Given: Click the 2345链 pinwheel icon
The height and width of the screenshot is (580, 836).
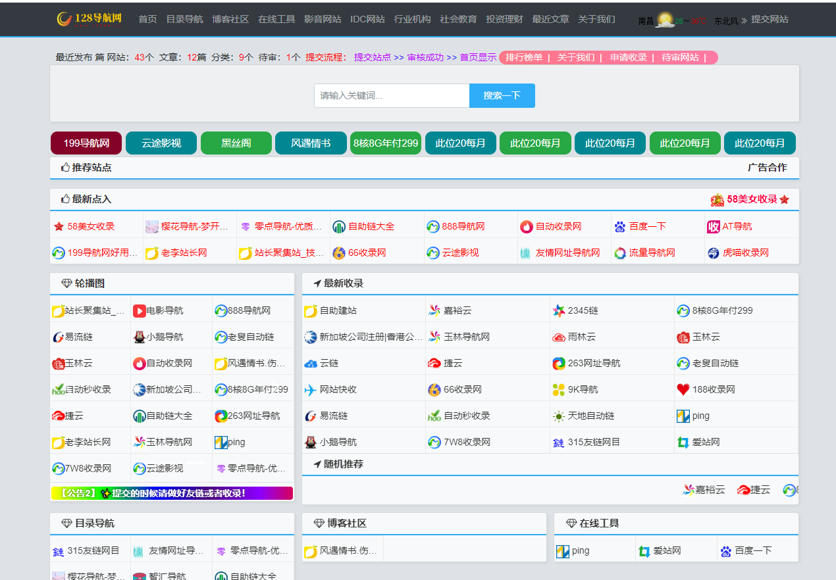Looking at the screenshot, I should pos(559,310).
